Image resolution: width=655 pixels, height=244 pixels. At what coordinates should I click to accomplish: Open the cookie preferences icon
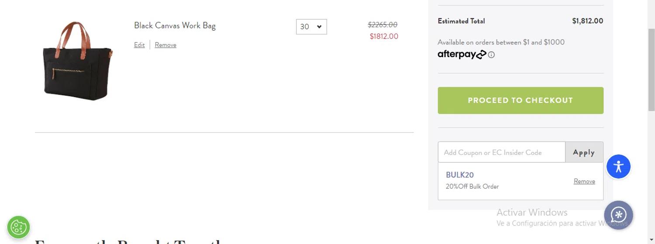click(18, 227)
